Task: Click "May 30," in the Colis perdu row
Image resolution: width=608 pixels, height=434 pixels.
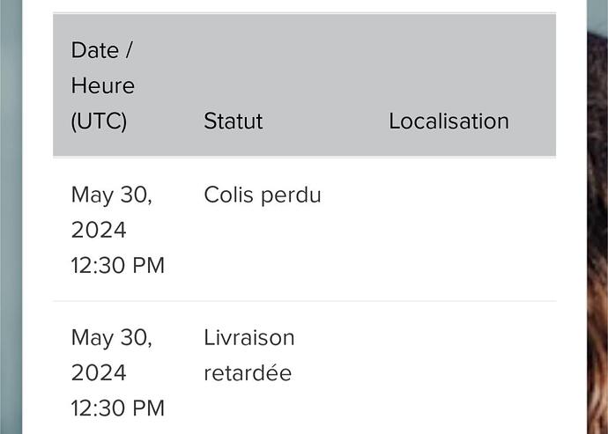Action: pos(112,195)
